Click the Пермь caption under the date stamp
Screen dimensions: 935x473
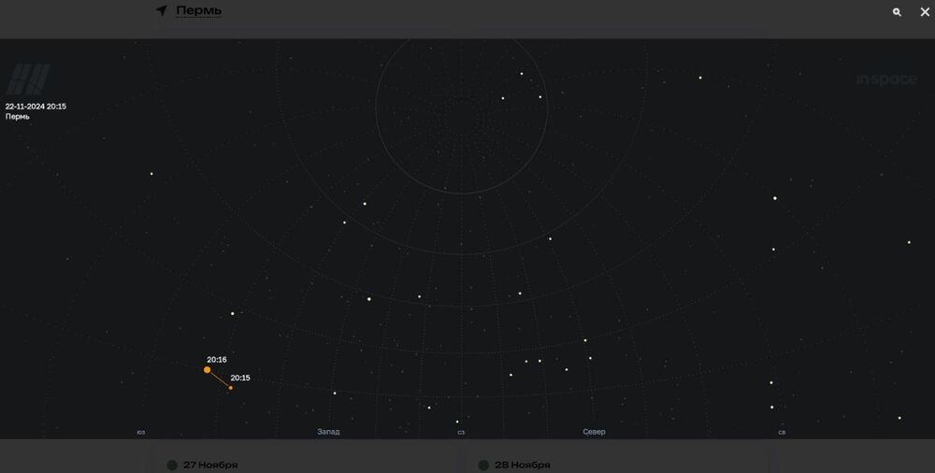pos(17,116)
